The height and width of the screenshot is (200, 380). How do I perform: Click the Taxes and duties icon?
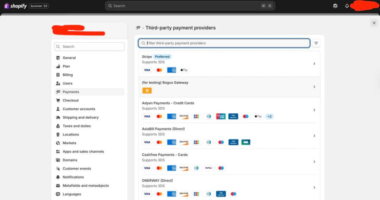tap(58, 126)
